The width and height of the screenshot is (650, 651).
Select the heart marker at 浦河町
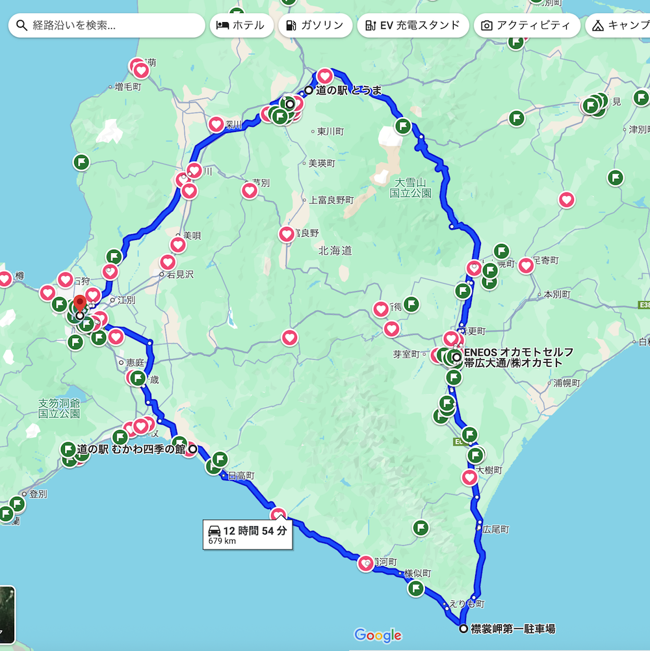click(x=366, y=564)
